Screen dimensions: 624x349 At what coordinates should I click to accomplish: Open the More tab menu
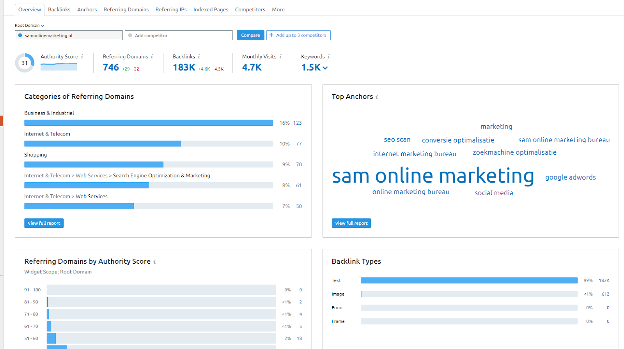tap(278, 10)
